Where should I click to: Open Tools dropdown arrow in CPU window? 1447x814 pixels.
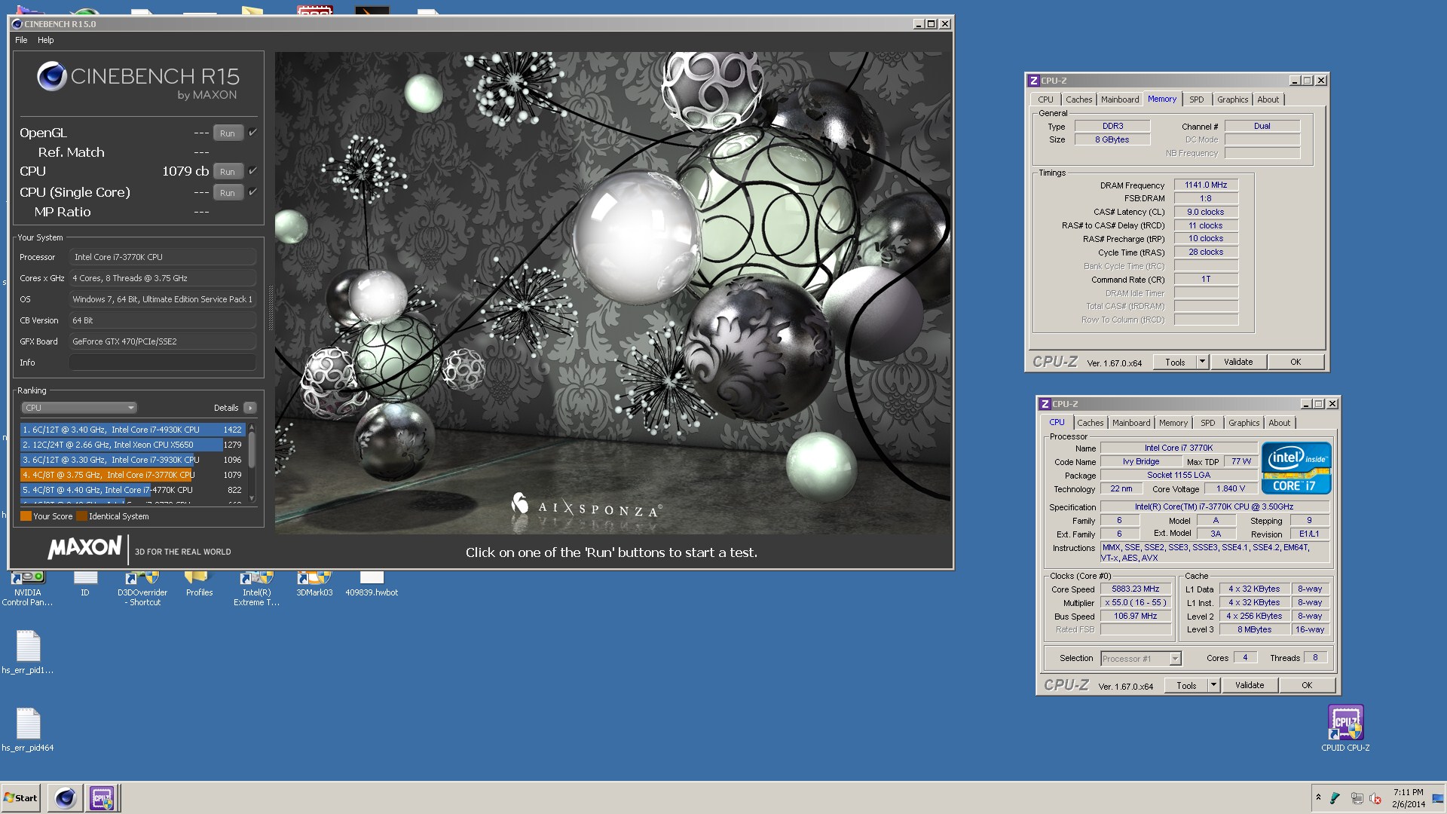pos(1213,685)
